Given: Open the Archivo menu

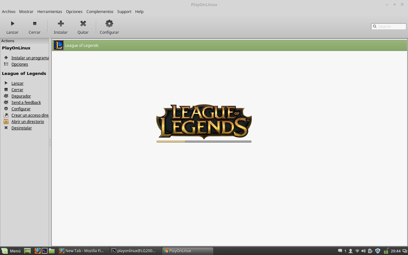Looking at the screenshot, I should [x=9, y=11].
